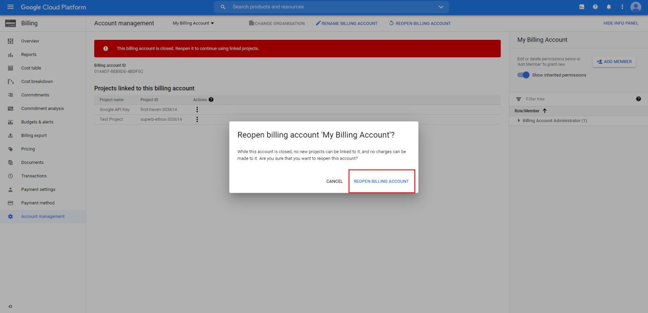Open actions menu for Google API Key project
648x313 pixels.
[x=197, y=109]
